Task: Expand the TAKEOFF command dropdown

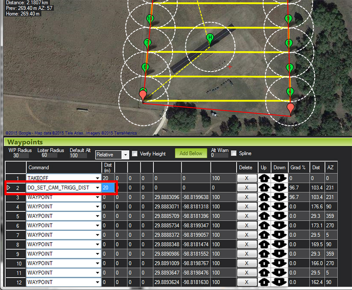Action: click(97, 178)
